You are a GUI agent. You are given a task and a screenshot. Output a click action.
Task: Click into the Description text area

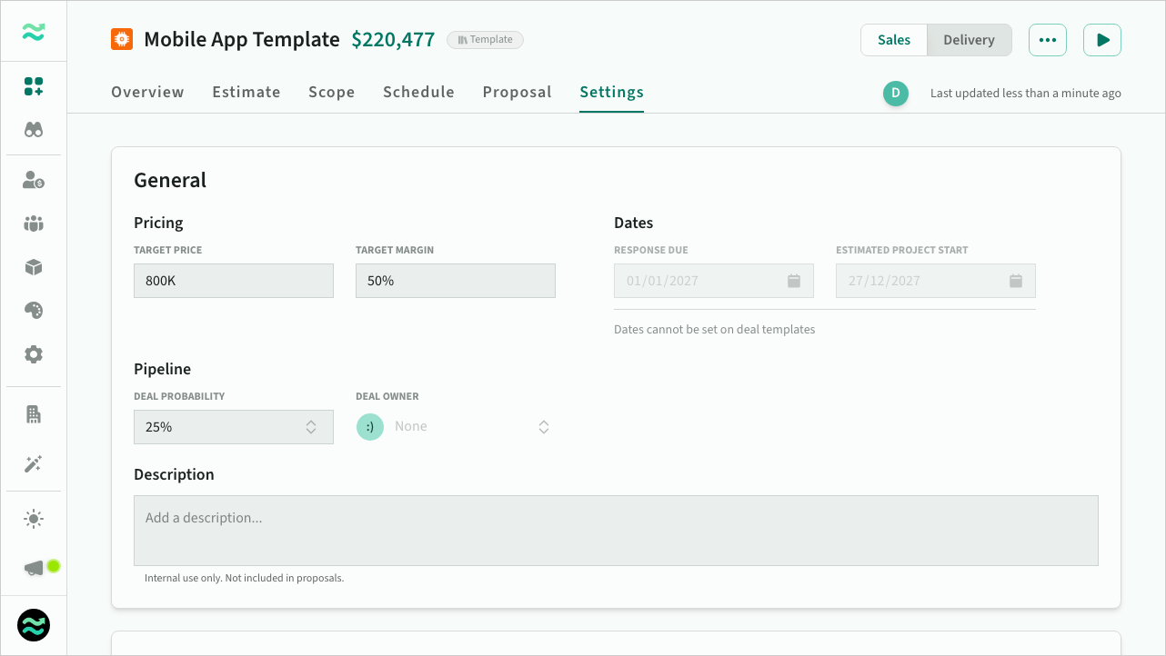point(616,531)
